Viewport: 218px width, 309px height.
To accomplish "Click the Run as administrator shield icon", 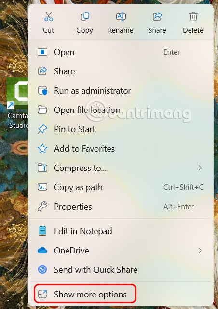I will point(42,90).
